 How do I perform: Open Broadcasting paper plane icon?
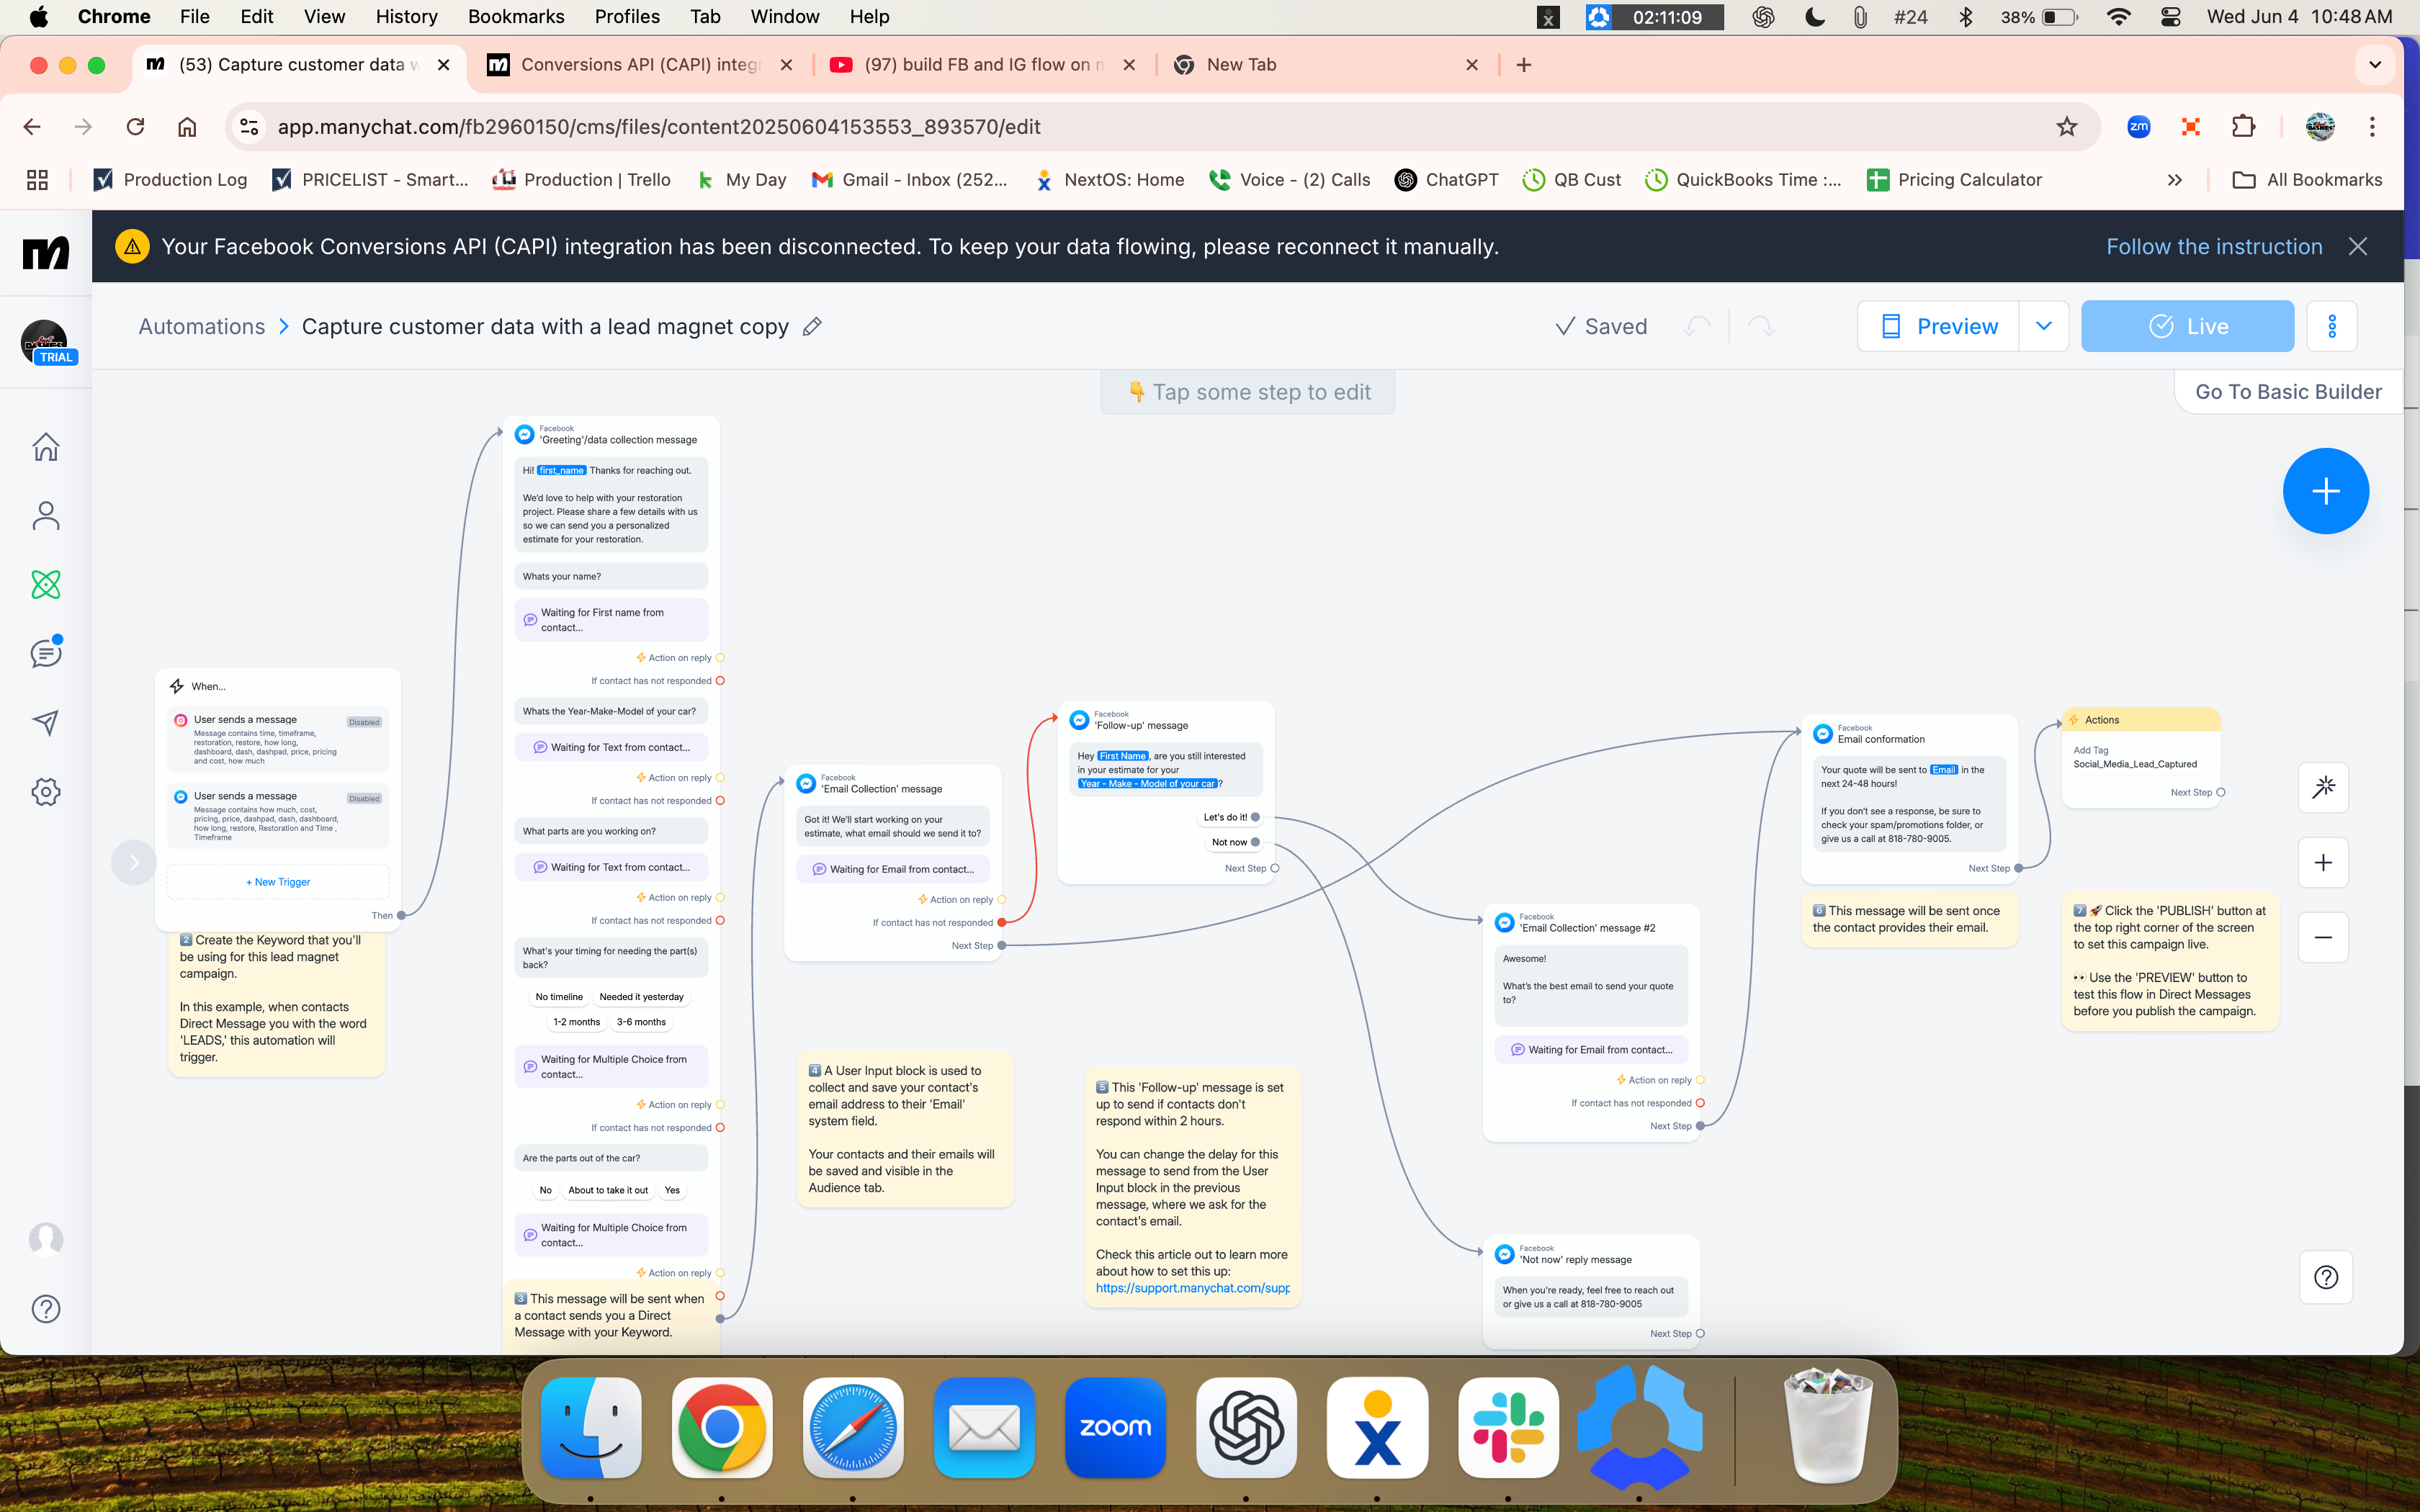[46, 722]
